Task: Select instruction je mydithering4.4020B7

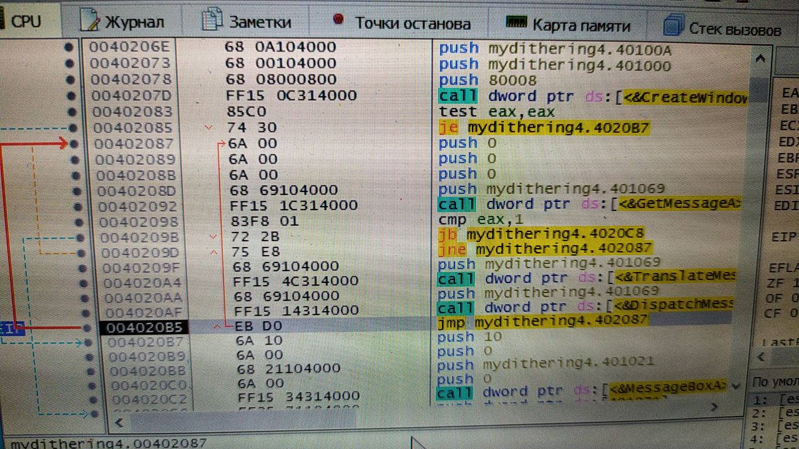Action: click(544, 128)
